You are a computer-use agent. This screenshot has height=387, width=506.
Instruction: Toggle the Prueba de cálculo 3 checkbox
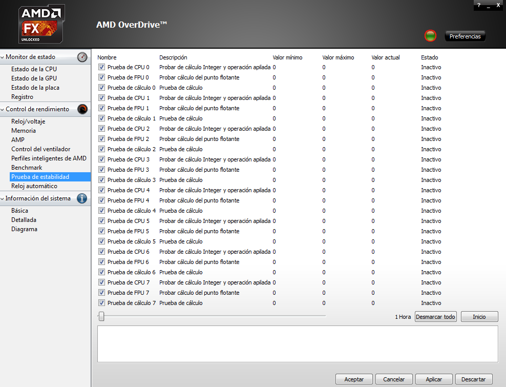pos(101,180)
